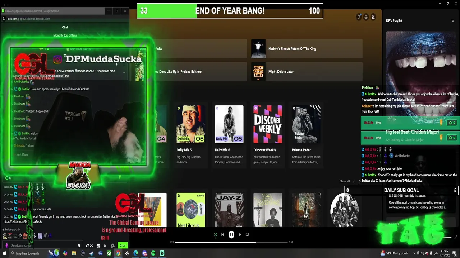This screenshot has width=460, height=258.
Task: Open Xbox app from taskbar
Action: coord(109,253)
